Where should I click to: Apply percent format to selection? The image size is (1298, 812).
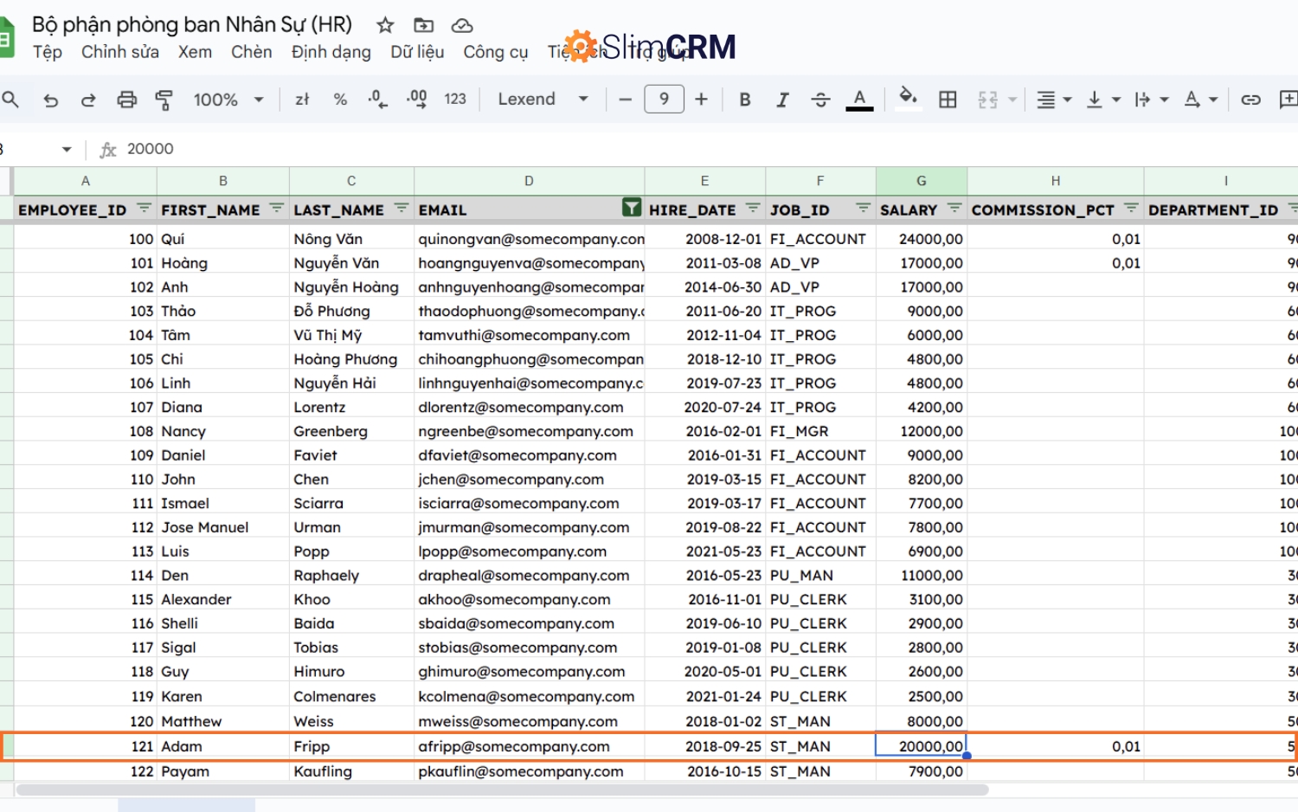click(x=339, y=99)
